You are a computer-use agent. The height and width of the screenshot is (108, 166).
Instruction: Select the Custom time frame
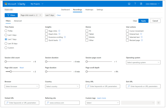(6, 48)
